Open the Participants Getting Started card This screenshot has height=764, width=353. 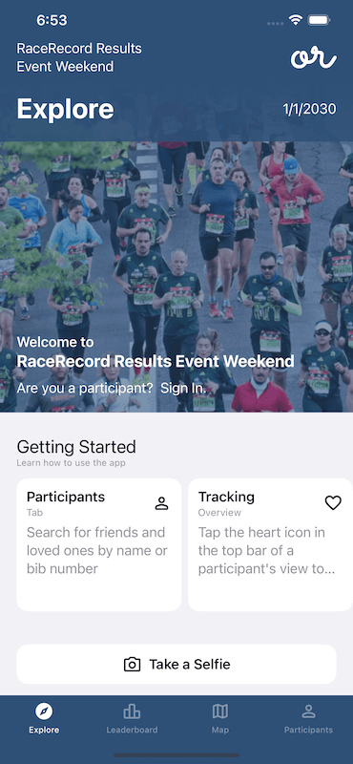coord(99,544)
